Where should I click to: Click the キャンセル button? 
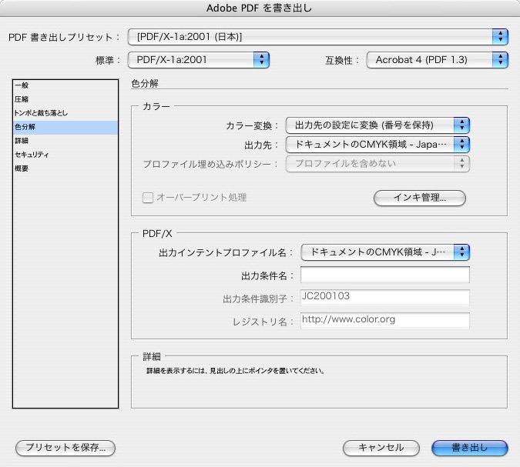381,448
